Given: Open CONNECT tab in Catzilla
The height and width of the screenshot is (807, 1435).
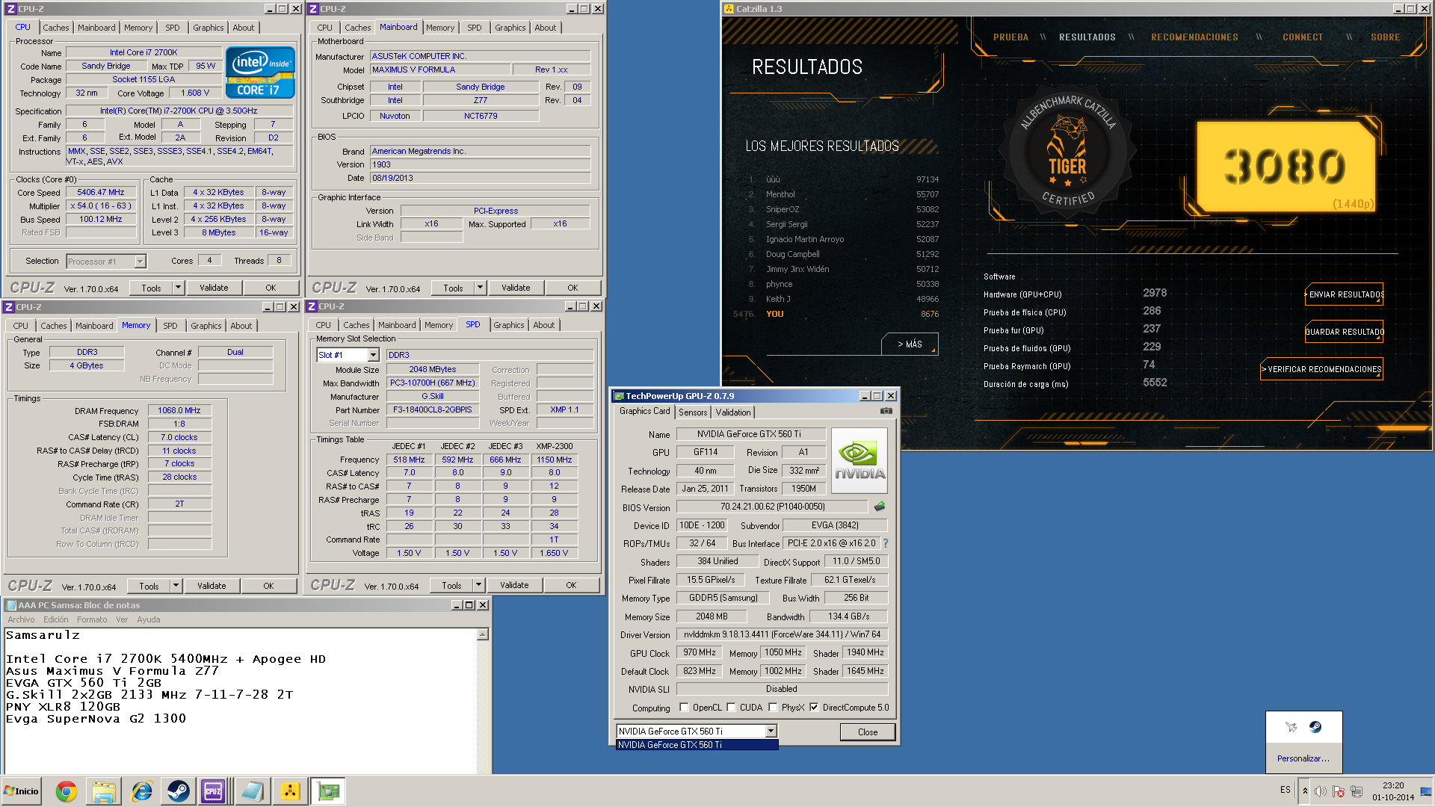Looking at the screenshot, I should pyautogui.click(x=1303, y=37).
